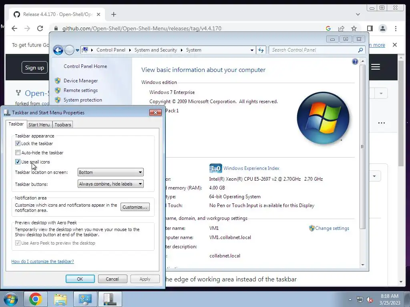Click the System window vertical scrollbar

tap(362, 147)
